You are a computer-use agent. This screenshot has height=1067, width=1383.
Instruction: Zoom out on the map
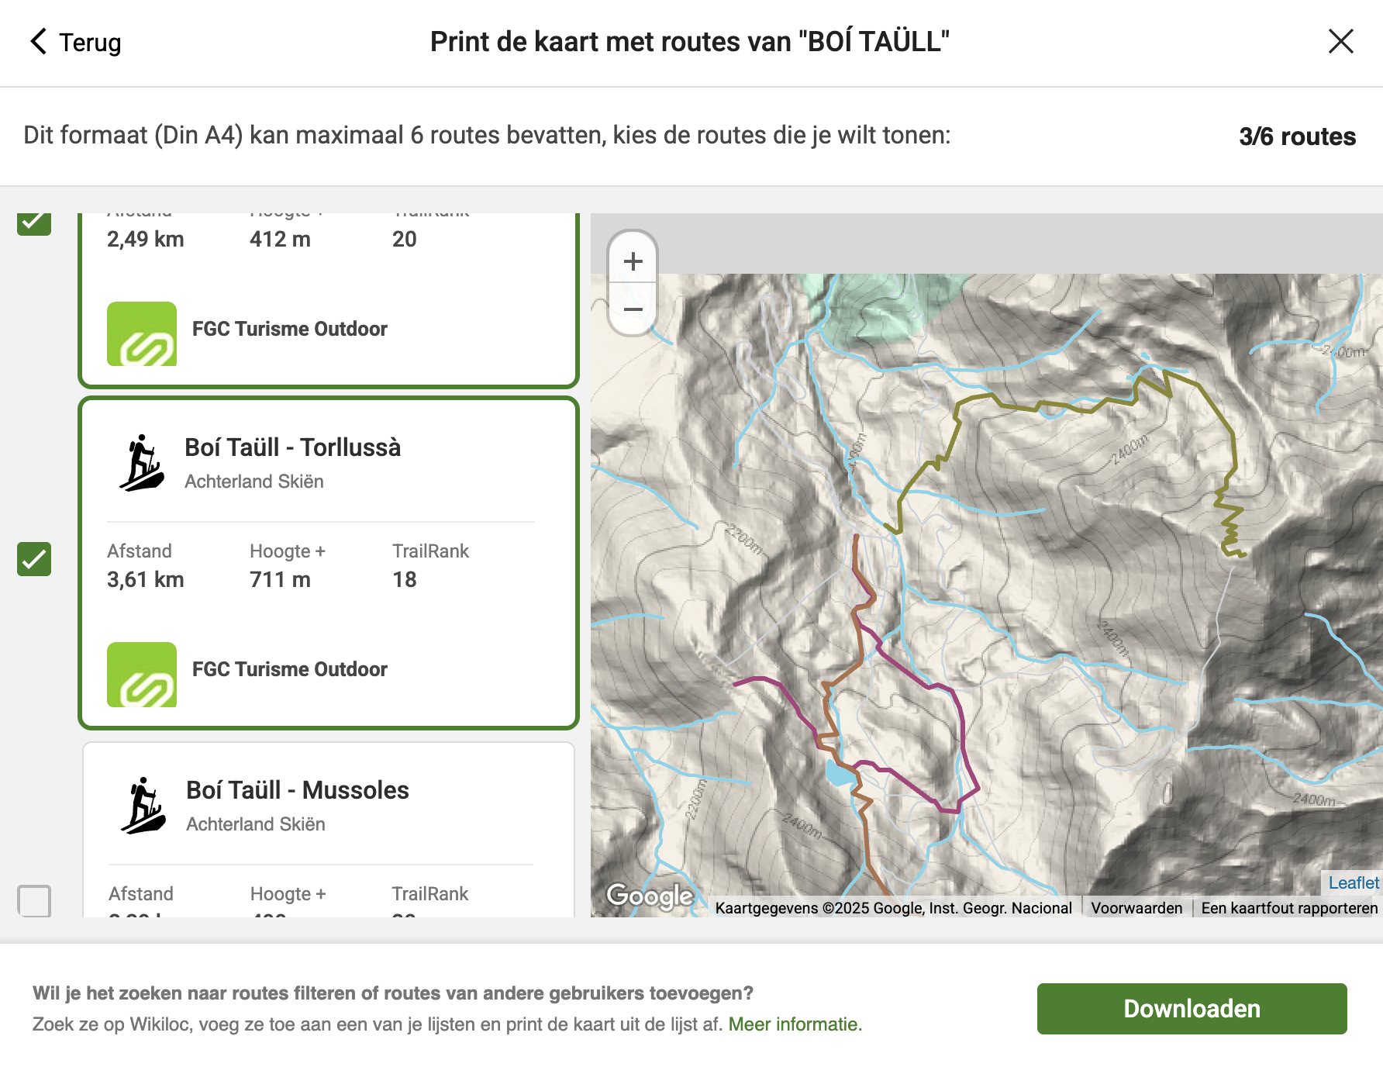click(633, 309)
